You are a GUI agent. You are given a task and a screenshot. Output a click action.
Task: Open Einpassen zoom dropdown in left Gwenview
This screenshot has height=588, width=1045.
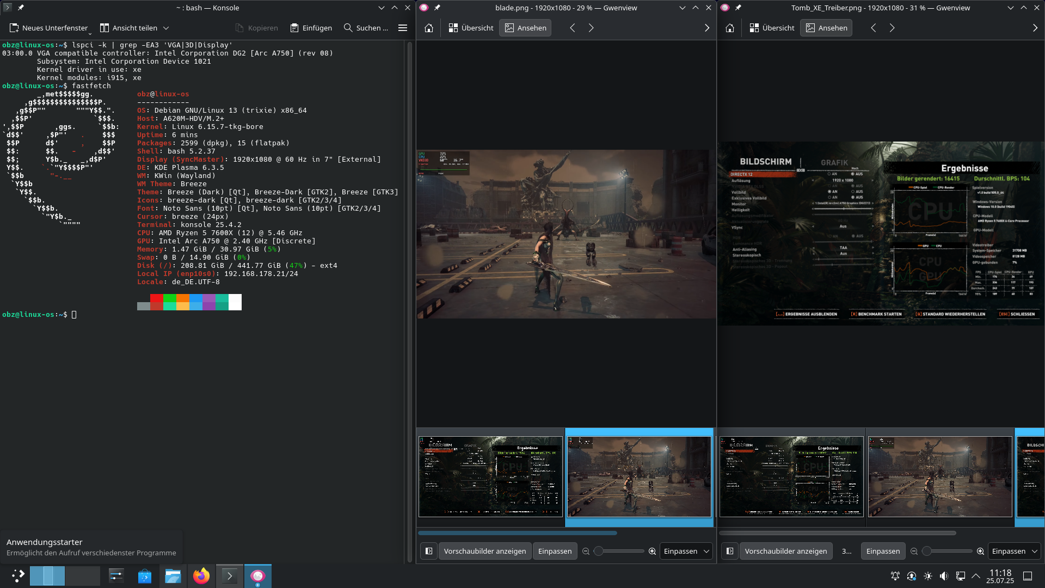tap(686, 551)
